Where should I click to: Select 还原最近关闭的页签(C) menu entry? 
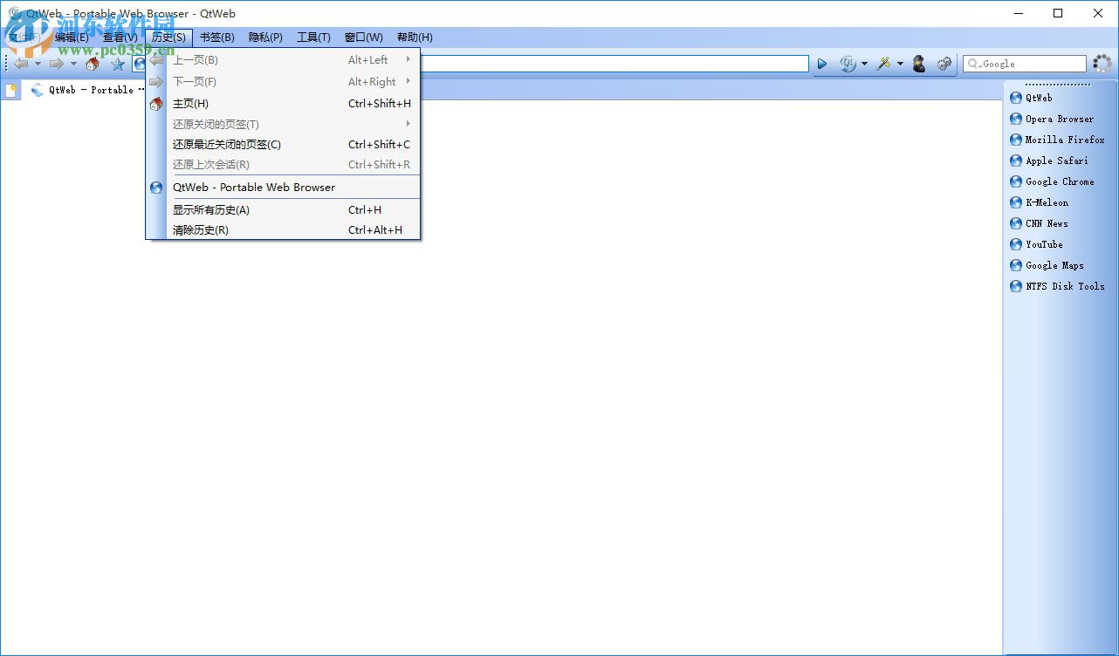[283, 145]
